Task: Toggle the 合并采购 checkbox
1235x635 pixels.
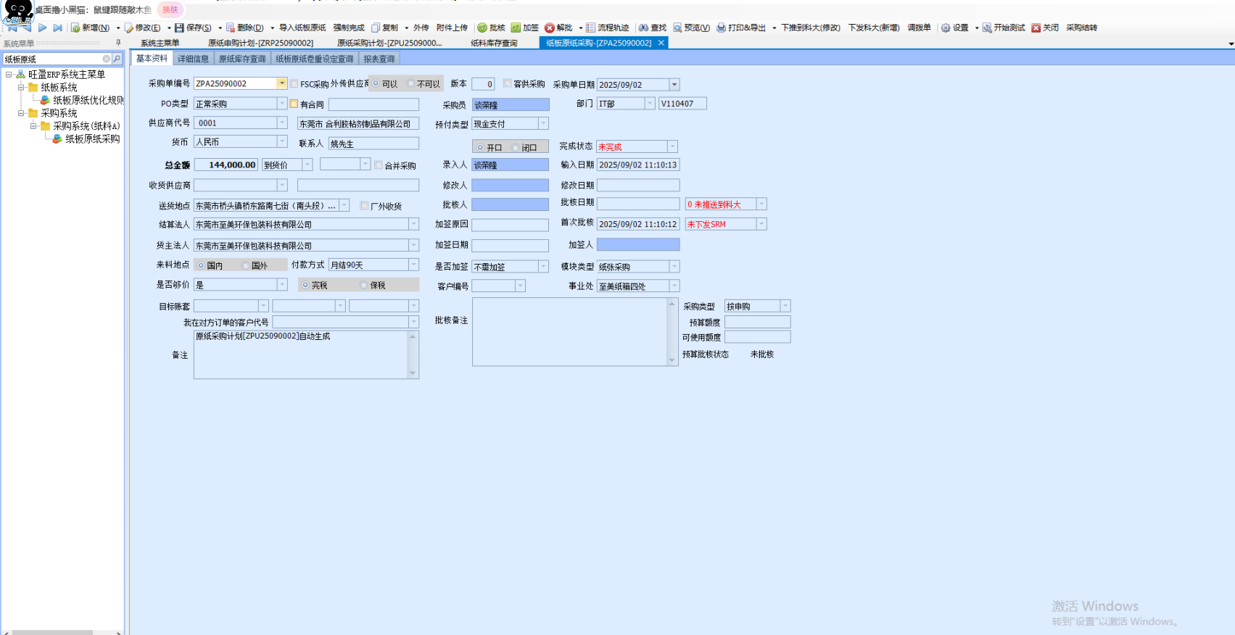Action: [x=378, y=165]
